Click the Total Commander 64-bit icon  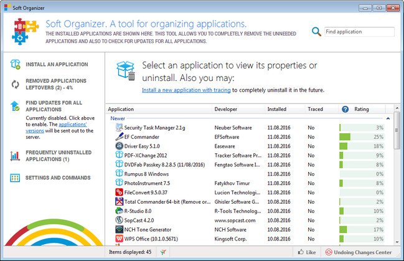pyautogui.click(x=119, y=201)
